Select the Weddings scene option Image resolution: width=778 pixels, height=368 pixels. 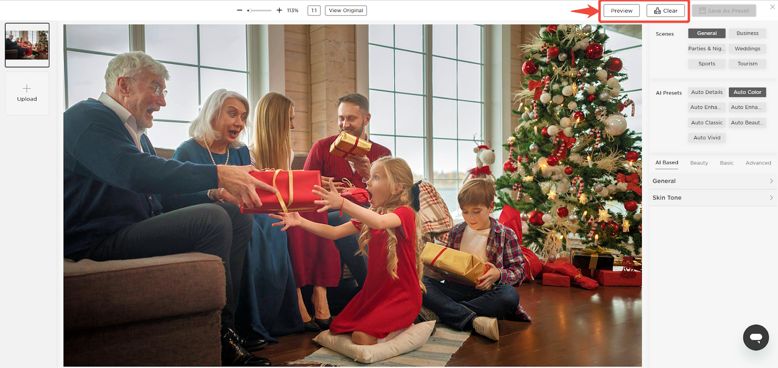[747, 49]
